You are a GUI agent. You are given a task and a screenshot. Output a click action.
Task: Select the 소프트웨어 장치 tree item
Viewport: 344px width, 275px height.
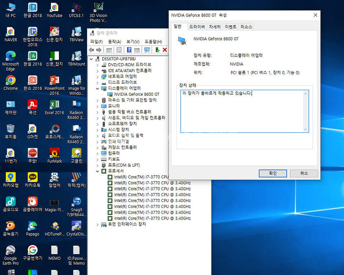122,124
